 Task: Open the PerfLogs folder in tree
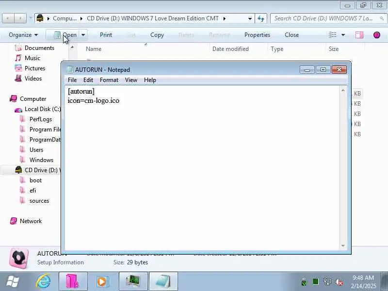[41, 119]
